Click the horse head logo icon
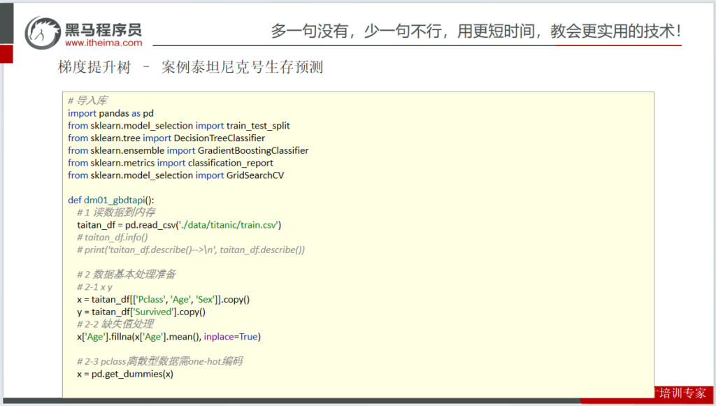716x406 pixels. 43,33
